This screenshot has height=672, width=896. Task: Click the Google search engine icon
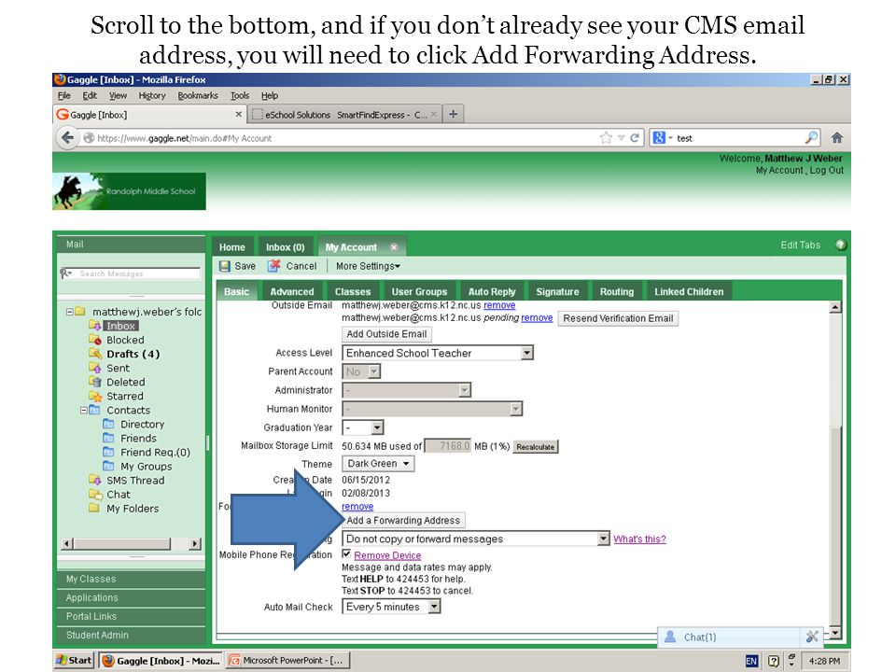click(659, 138)
